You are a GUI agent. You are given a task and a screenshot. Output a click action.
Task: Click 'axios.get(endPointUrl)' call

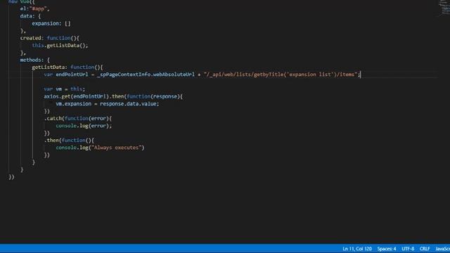click(x=77, y=96)
